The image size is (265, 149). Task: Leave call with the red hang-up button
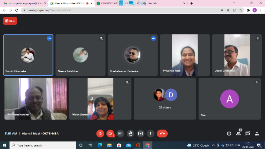click(x=162, y=134)
